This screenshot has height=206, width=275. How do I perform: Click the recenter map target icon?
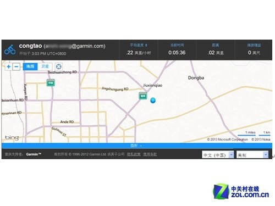click(59, 66)
